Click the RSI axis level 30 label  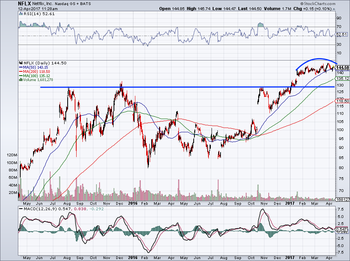(x=339, y=45)
